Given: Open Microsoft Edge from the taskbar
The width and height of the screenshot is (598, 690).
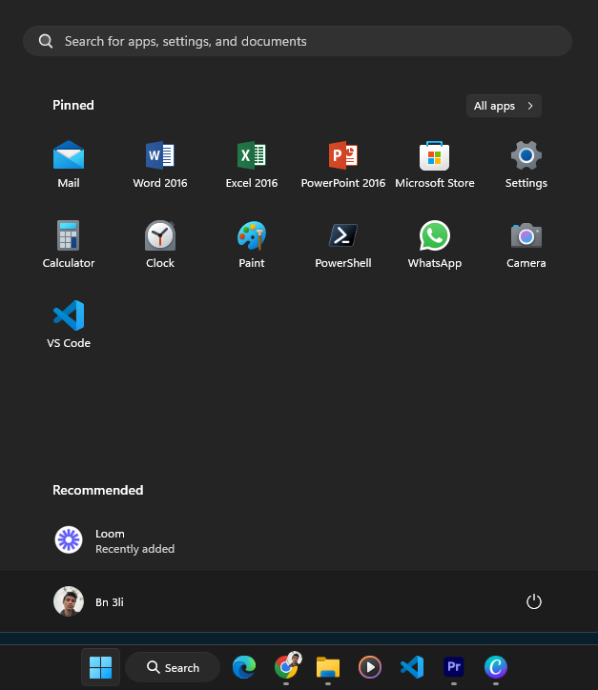Looking at the screenshot, I should pyautogui.click(x=244, y=667).
